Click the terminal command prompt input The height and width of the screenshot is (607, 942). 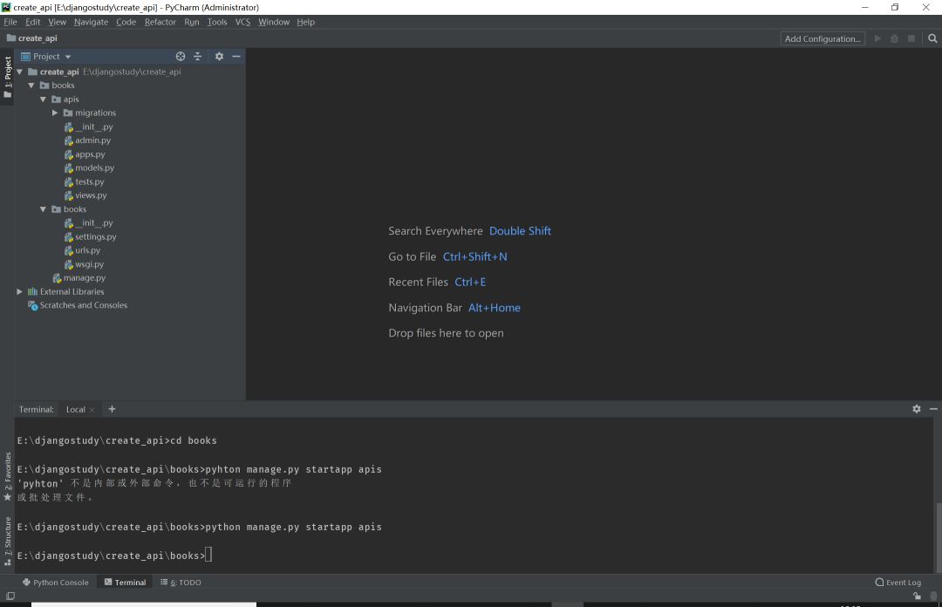point(208,556)
